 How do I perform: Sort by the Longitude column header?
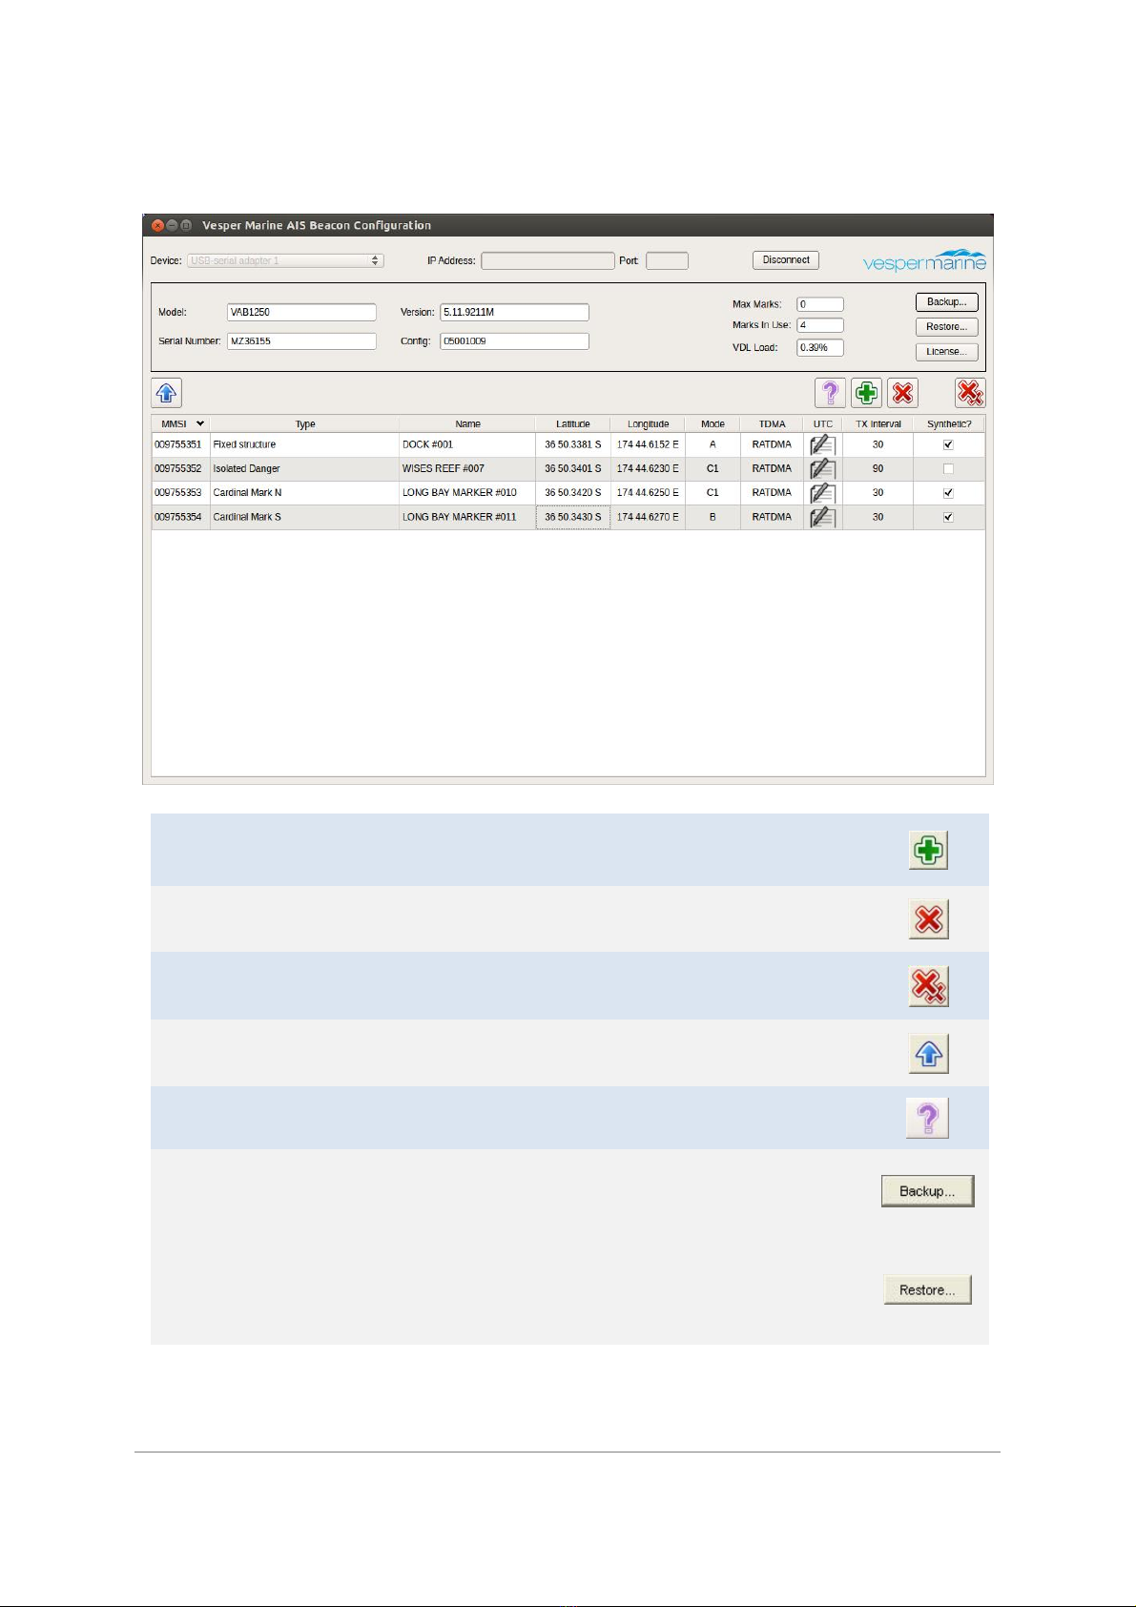648,423
